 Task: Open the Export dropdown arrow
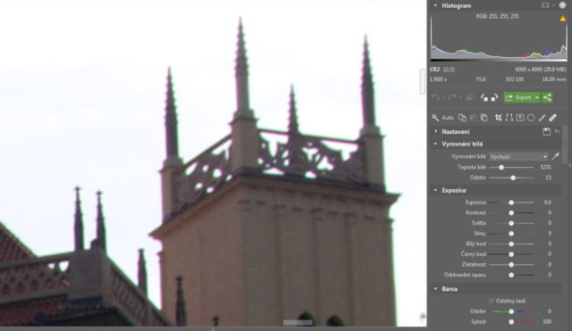tap(537, 97)
